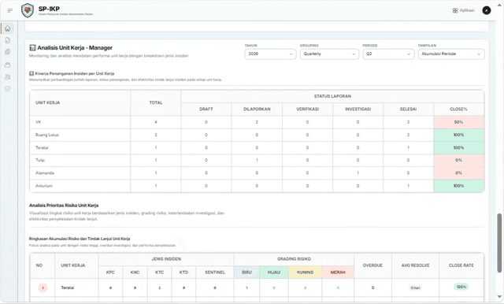
Task: Click the KNC column header
Action: 135,272
